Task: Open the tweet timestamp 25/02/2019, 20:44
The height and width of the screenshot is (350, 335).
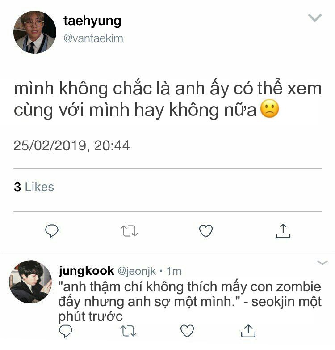Action: [71, 146]
